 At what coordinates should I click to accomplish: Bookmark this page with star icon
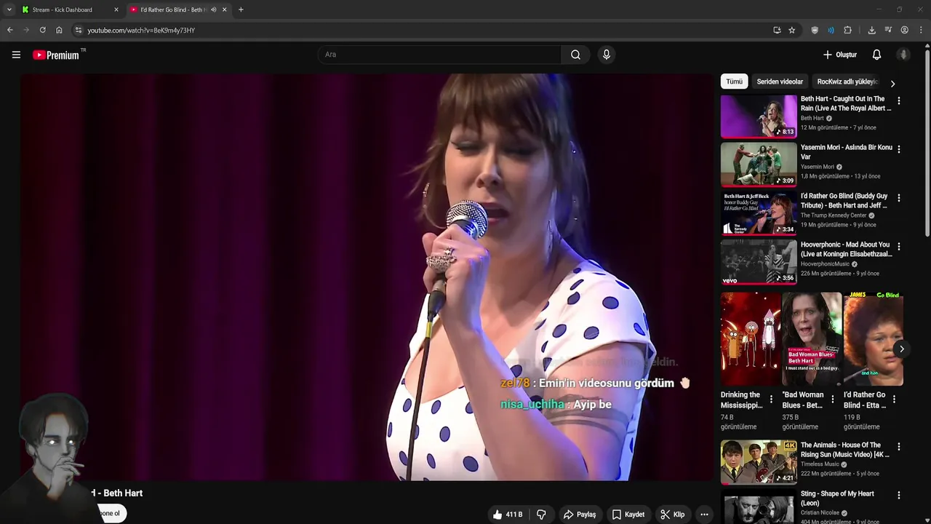tap(792, 30)
